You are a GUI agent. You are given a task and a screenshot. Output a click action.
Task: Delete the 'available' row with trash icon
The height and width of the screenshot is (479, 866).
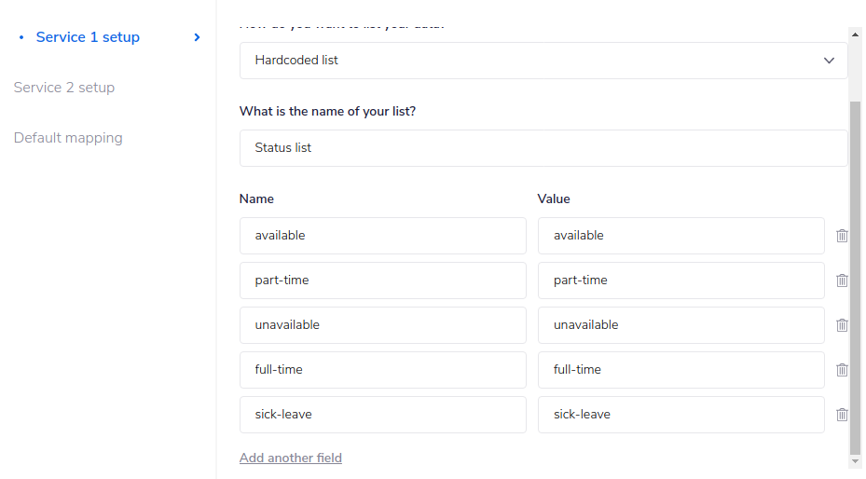[842, 236]
